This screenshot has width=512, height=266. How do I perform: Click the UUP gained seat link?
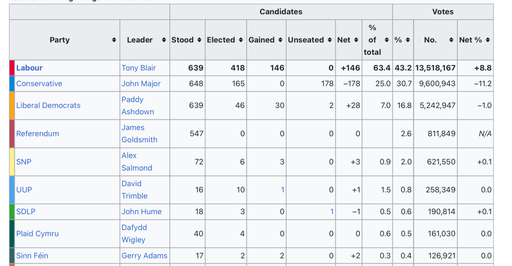tap(283, 190)
